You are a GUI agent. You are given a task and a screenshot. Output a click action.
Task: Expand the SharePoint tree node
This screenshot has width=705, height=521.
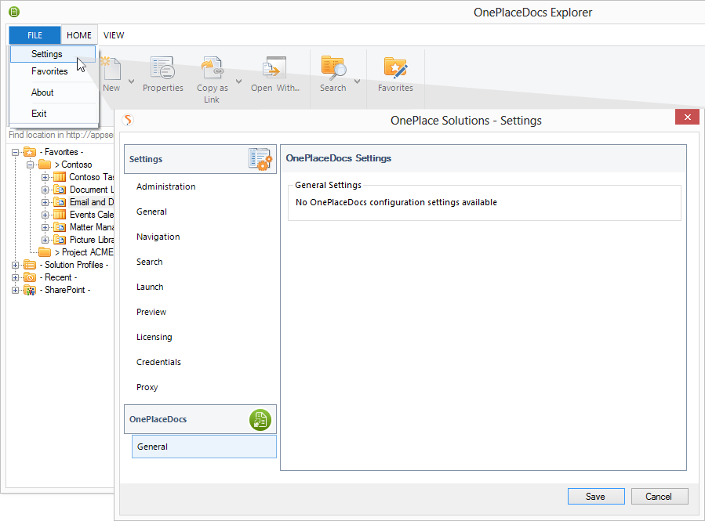[16, 290]
